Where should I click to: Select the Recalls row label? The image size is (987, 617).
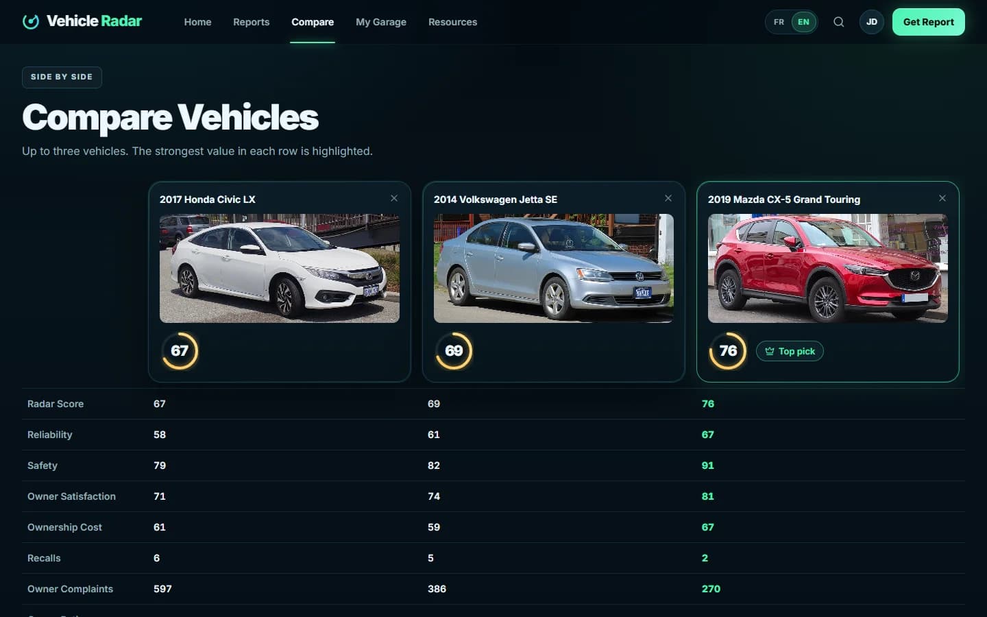[x=44, y=558]
